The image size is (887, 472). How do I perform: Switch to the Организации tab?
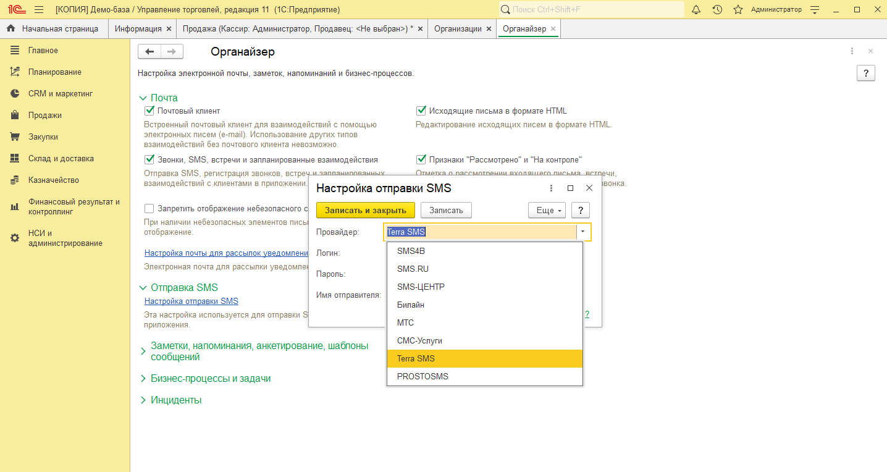click(x=457, y=28)
